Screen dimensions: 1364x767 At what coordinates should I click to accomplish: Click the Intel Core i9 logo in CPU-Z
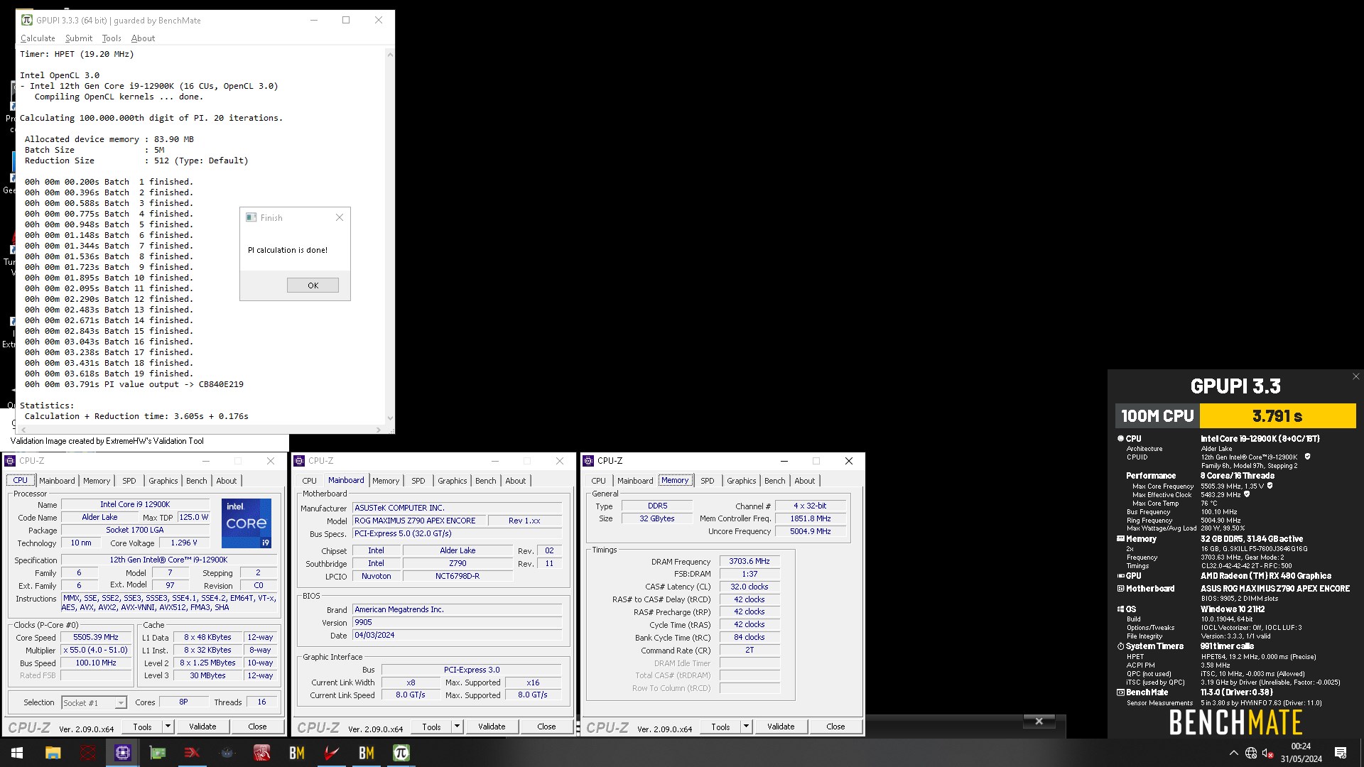[x=247, y=523]
